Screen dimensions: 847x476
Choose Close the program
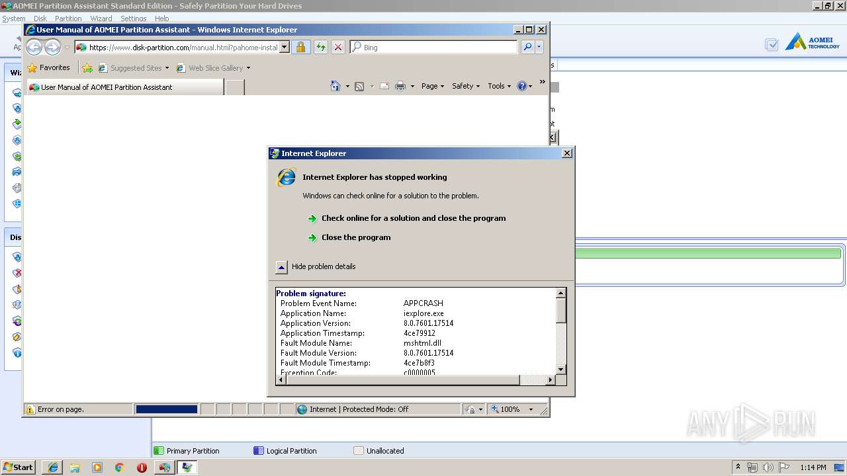[356, 237]
